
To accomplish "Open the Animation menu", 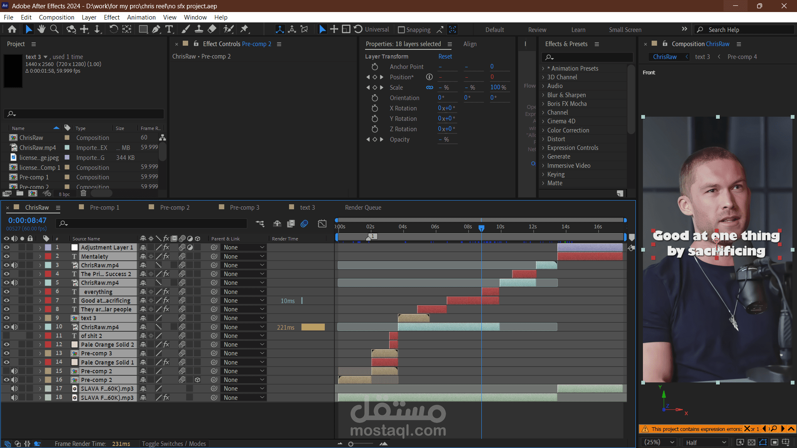I will (x=141, y=17).
